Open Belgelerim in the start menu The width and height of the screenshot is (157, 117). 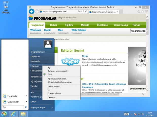[x=35, y=57]
